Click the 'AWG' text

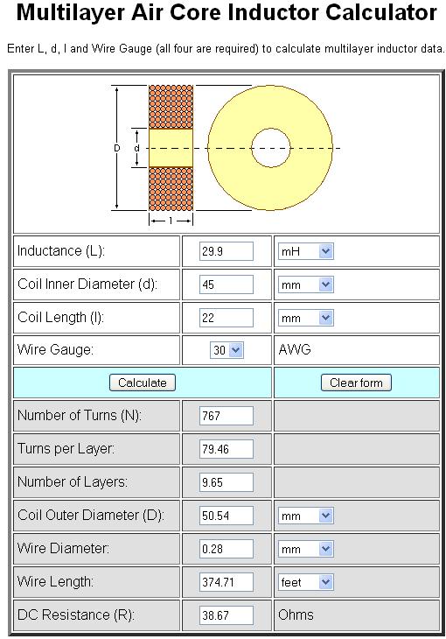pyautogui.click(x=295, y=349)
